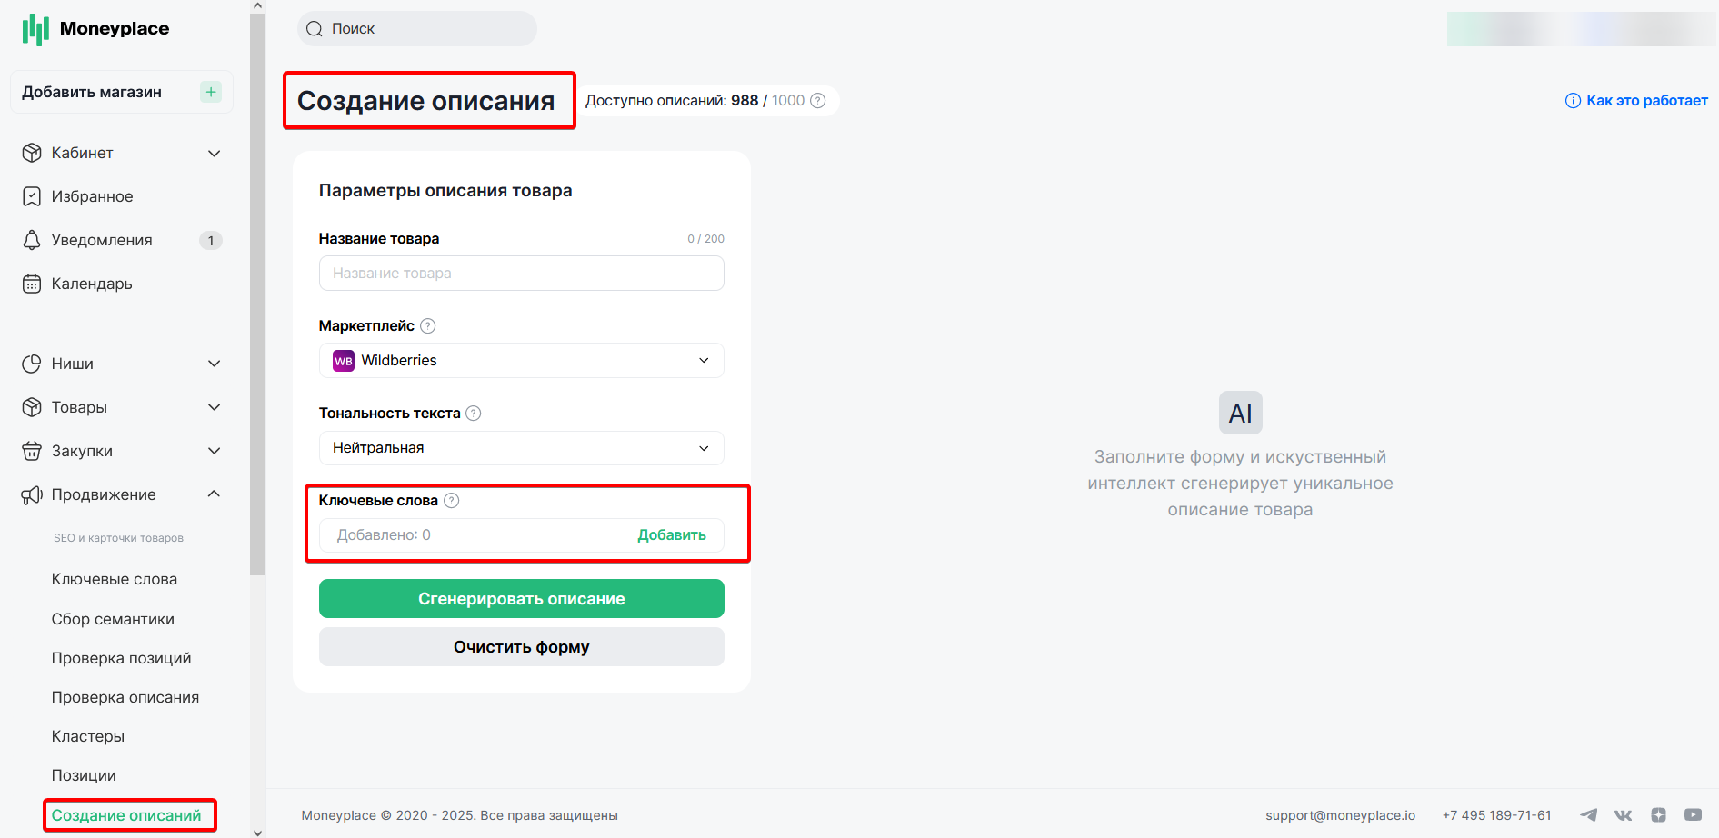Open Уведомления bell icon in sidebar

click(32, 240)
